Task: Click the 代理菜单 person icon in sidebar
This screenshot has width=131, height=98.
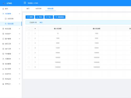Action: (x=3, y=59)
